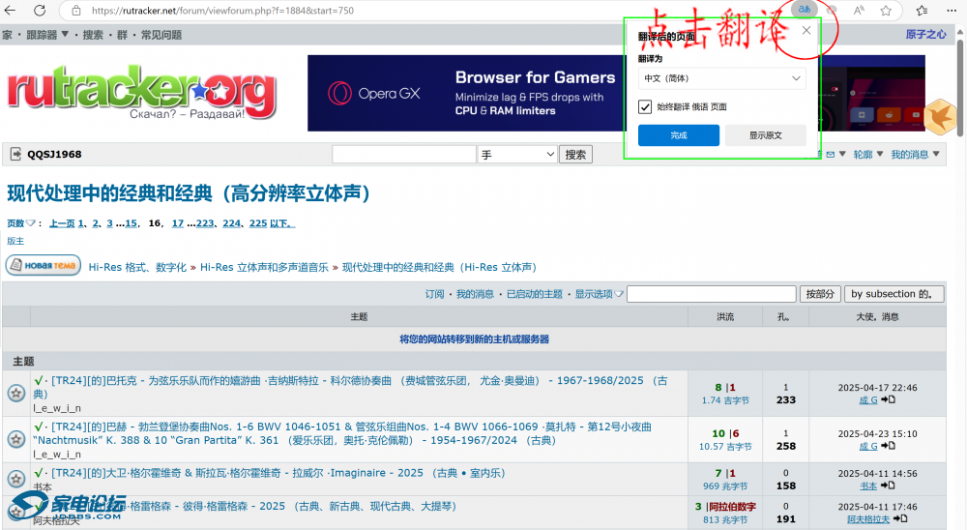Open the read aloud icon in the address bar
Image resolution: width=967 pixels, height=530 pixels.
coord(859,11)
